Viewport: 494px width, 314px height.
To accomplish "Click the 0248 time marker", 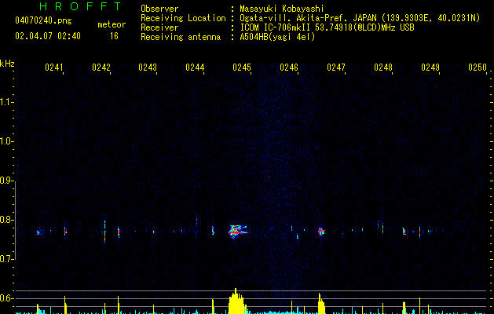I will point(383,68).
